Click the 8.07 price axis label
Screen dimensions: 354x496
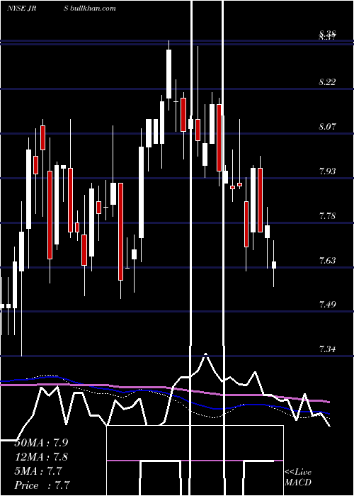(327, 127)
